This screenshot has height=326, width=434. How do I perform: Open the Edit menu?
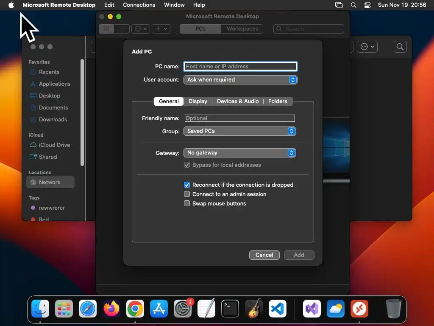click(109, 5)
